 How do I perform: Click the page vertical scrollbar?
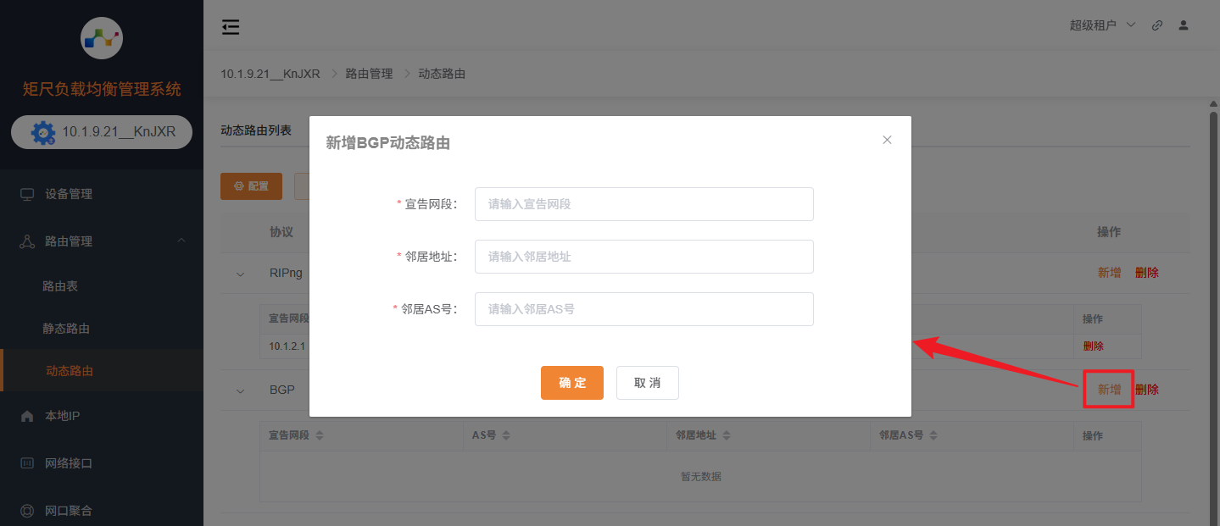pos(1213,313)
